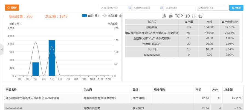This screenshot has width=246, height=110.
Task: Click the orange 刷新 refresh button
Action: [12, 8]
